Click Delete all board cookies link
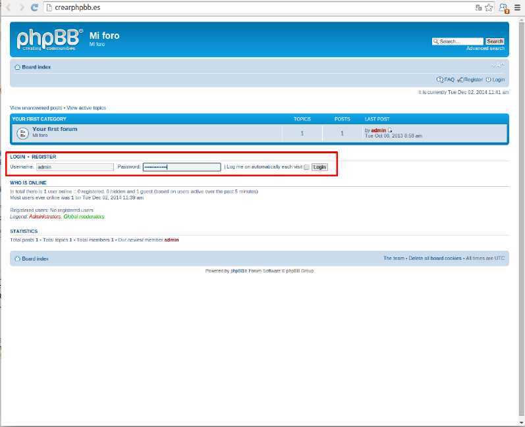The height and width of the screenshot is (427, 525). click(435, 259)
